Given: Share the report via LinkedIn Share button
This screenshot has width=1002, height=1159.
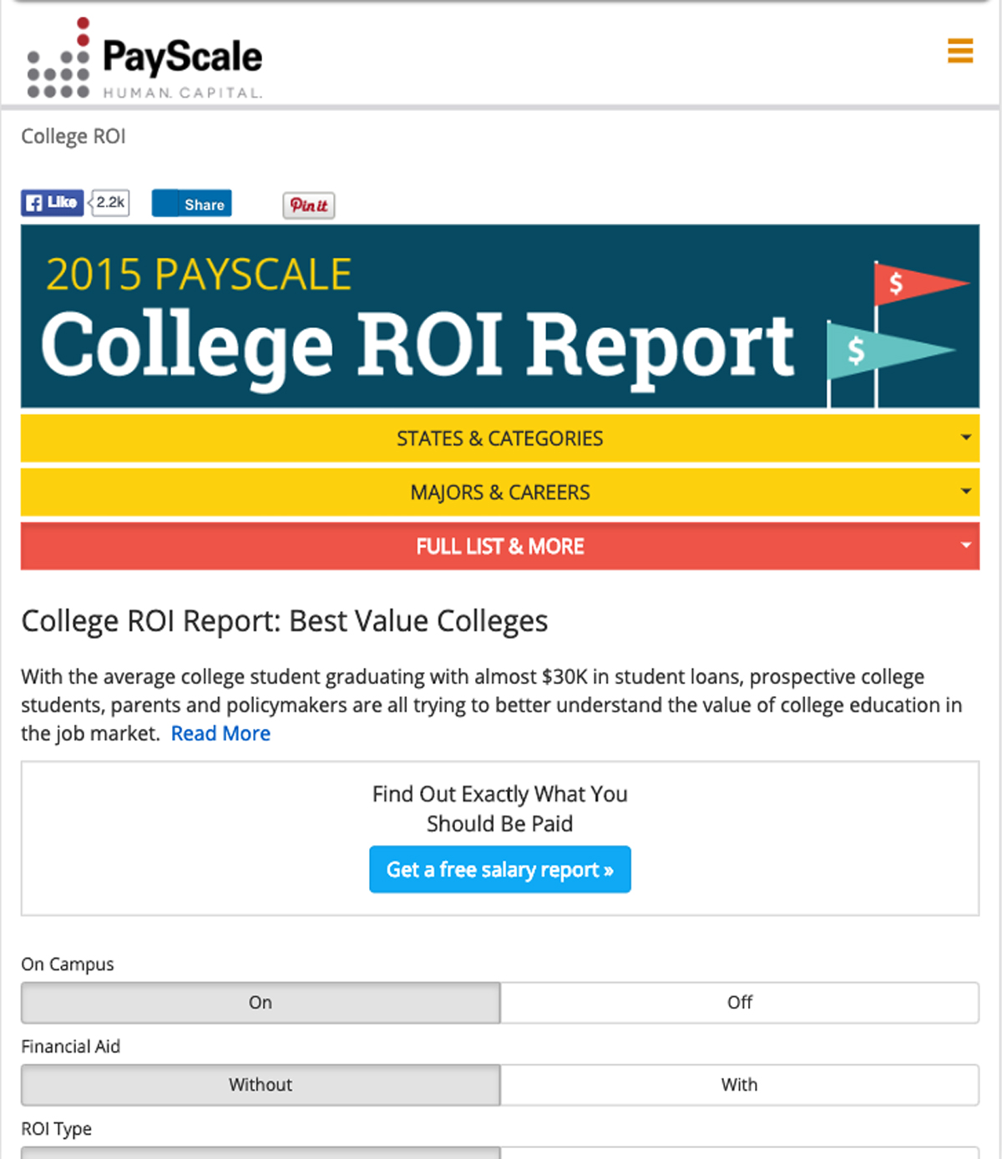Looking at the screenshot, I should coord(192,204).
